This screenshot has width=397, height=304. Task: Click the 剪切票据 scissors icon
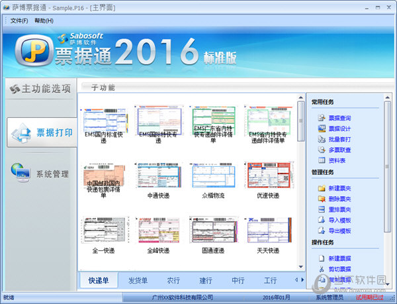[322, 269]
